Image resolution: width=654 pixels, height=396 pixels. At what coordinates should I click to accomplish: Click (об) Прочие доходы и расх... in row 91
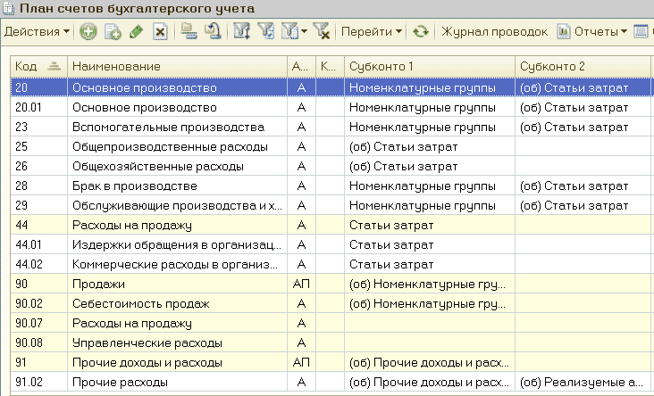point(429,362)
